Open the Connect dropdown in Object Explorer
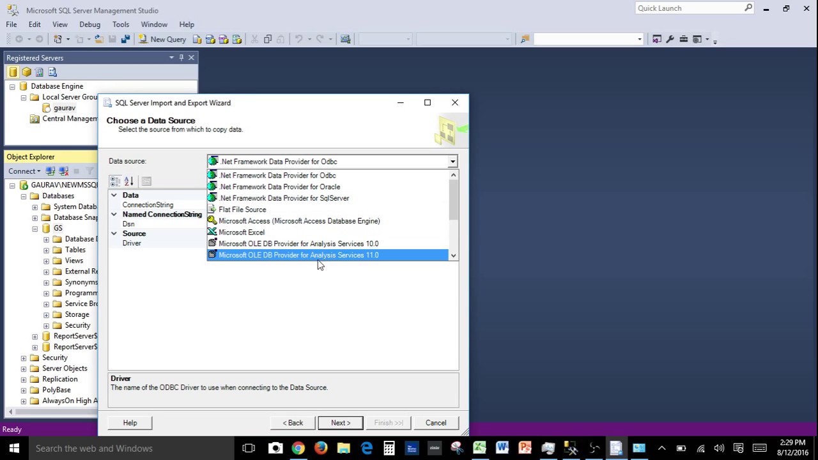818x460 pixels. (x=24, y=171)
